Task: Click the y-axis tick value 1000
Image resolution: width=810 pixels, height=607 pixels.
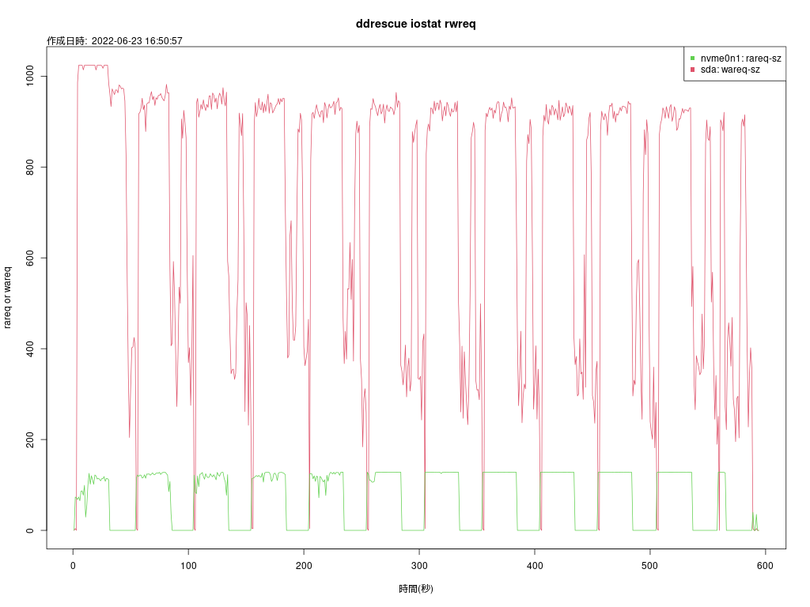Action: point(30,76)
